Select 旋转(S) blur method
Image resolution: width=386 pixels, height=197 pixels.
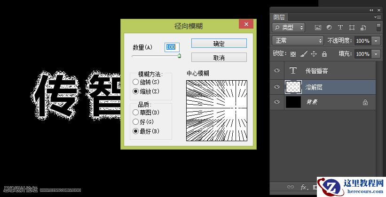click(146, 82)
